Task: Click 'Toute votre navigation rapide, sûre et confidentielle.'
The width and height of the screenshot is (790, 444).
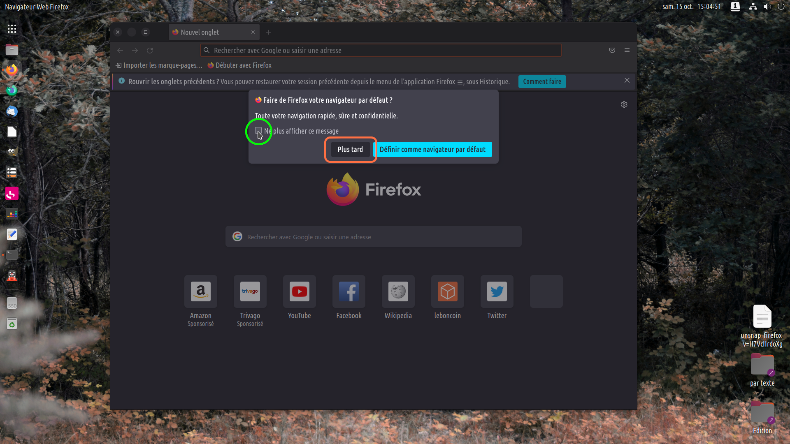Action: [326, 116]
